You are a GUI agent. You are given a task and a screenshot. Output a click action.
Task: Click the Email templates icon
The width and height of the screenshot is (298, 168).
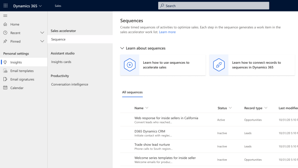point(5,71)
